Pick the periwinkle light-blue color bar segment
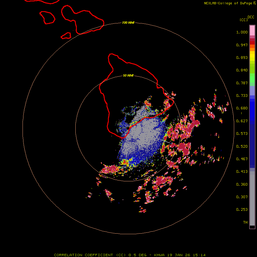The width and height of the screenshot is (257, 257). coord(252,91)
